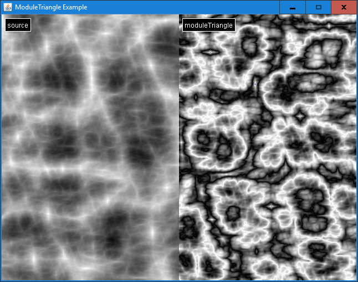Click the "moduleTriangle" label box
Viewport: 358px width, 282px height.
(208, 25)
